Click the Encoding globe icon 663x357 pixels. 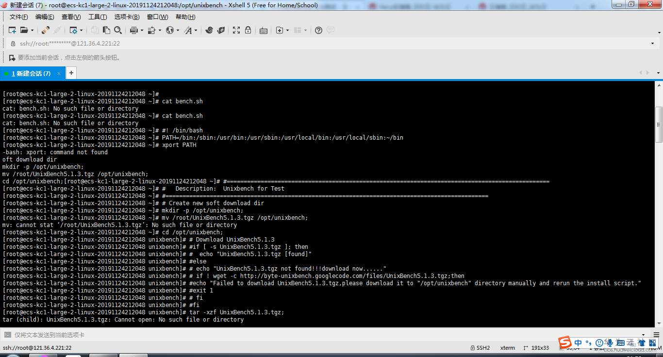coord(170,30)
